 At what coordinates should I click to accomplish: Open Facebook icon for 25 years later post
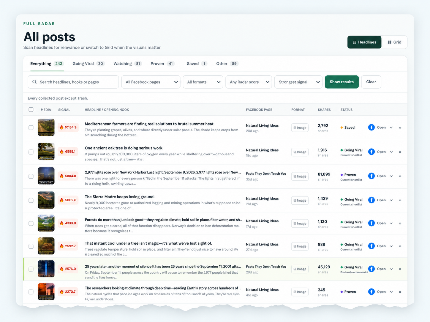pos(371,269)
